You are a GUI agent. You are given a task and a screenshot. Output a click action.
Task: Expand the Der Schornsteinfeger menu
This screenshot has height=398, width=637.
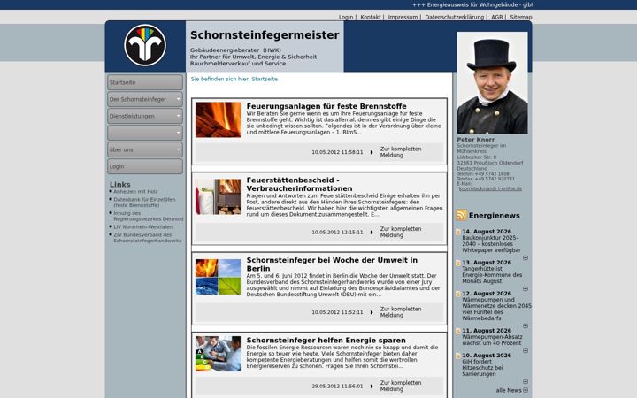145,99
